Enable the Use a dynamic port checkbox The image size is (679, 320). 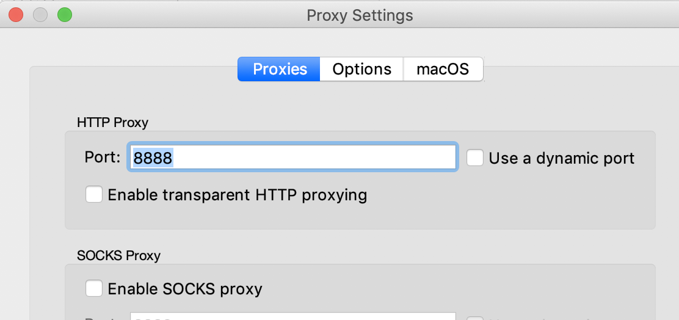pos(475,158)
